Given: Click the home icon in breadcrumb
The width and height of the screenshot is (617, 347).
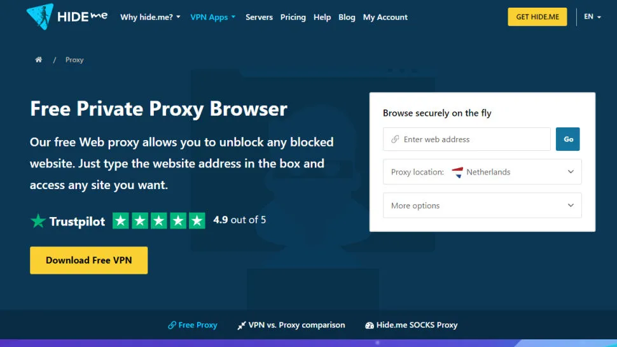Looking at the screenshot, I should [38, 60].
